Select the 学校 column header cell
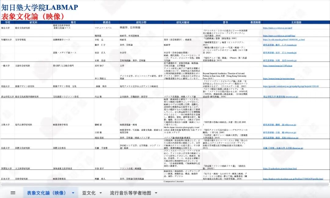This screenshot has height=198, width=330. tap(7, 22)
